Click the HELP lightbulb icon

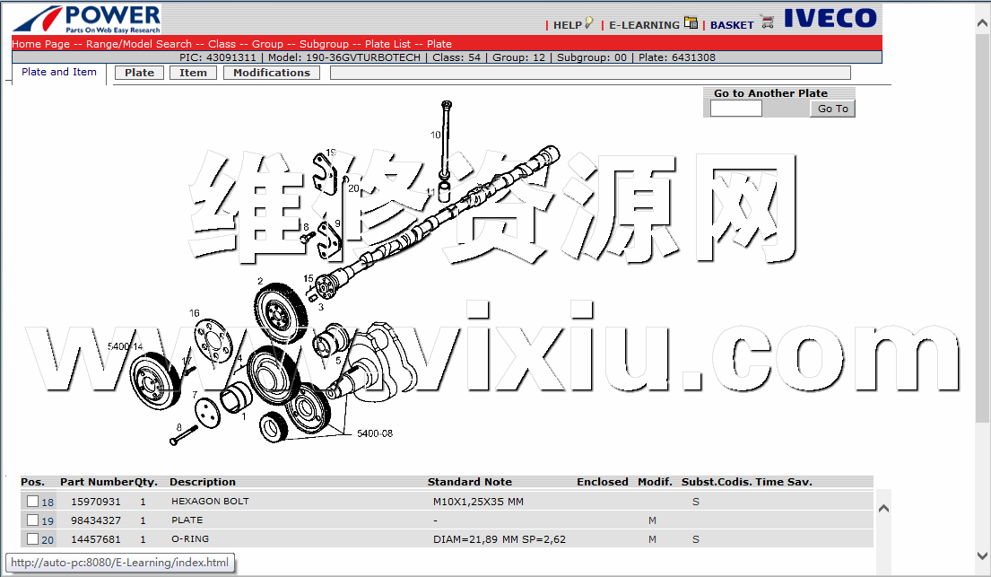coord(589,23)
